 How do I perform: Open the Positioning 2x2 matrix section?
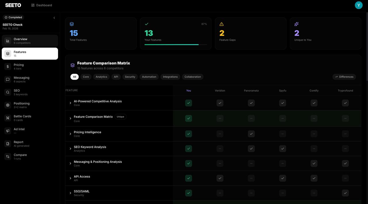[22, 104]
